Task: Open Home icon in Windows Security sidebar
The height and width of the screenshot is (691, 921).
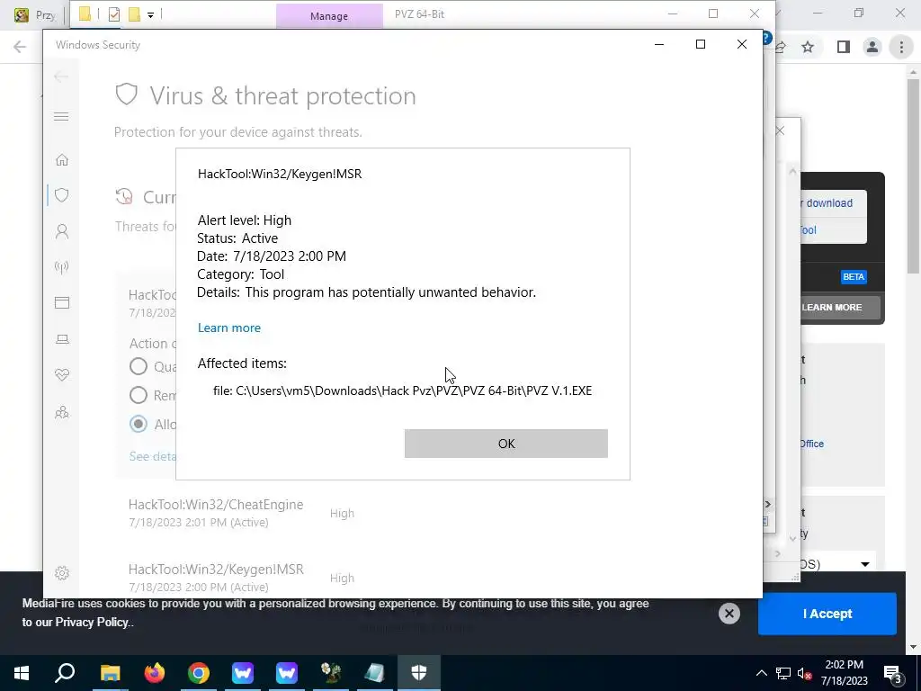Action: pos(62,160)
